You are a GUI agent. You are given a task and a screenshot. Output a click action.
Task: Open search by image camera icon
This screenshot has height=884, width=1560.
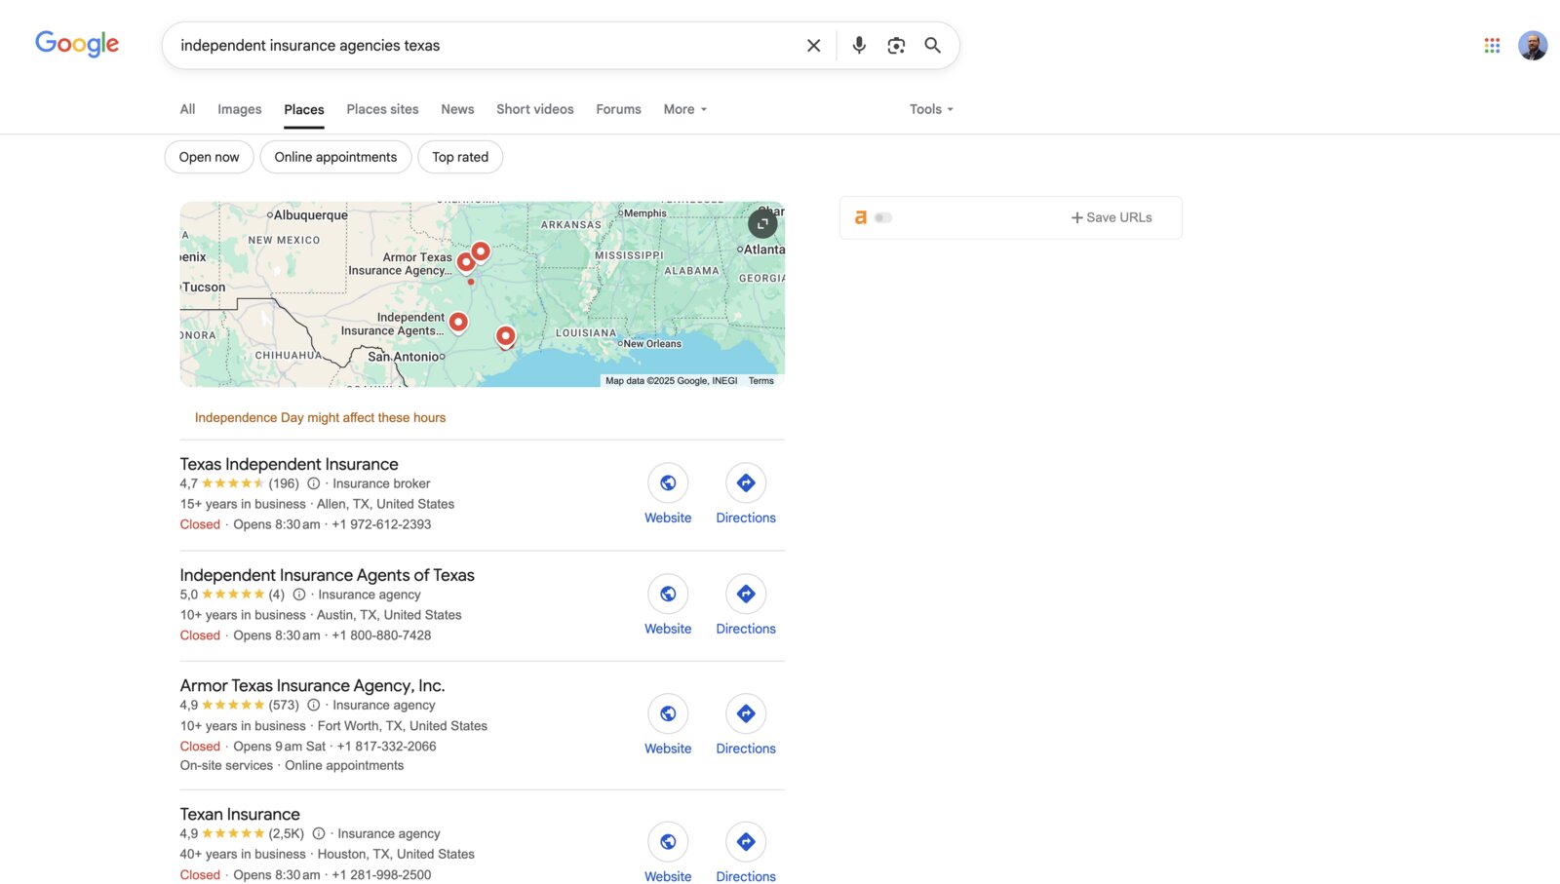896,45
